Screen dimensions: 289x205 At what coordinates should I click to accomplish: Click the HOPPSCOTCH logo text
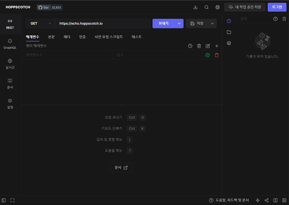(18, 7)
